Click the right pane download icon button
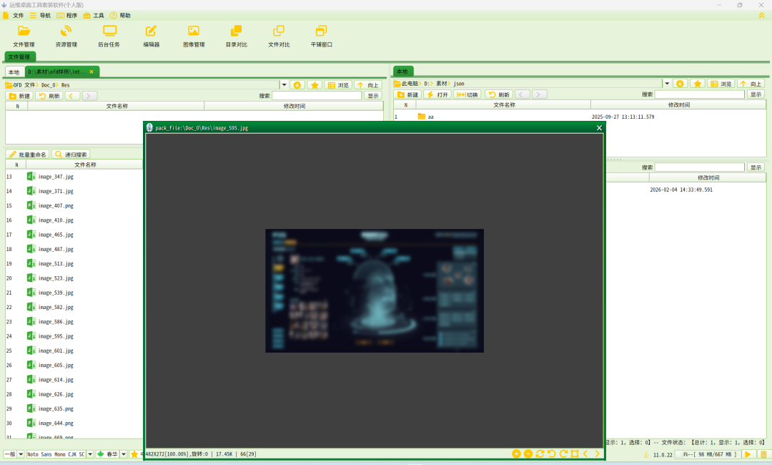This screenshot has height=465, width=772. (680, 84)
